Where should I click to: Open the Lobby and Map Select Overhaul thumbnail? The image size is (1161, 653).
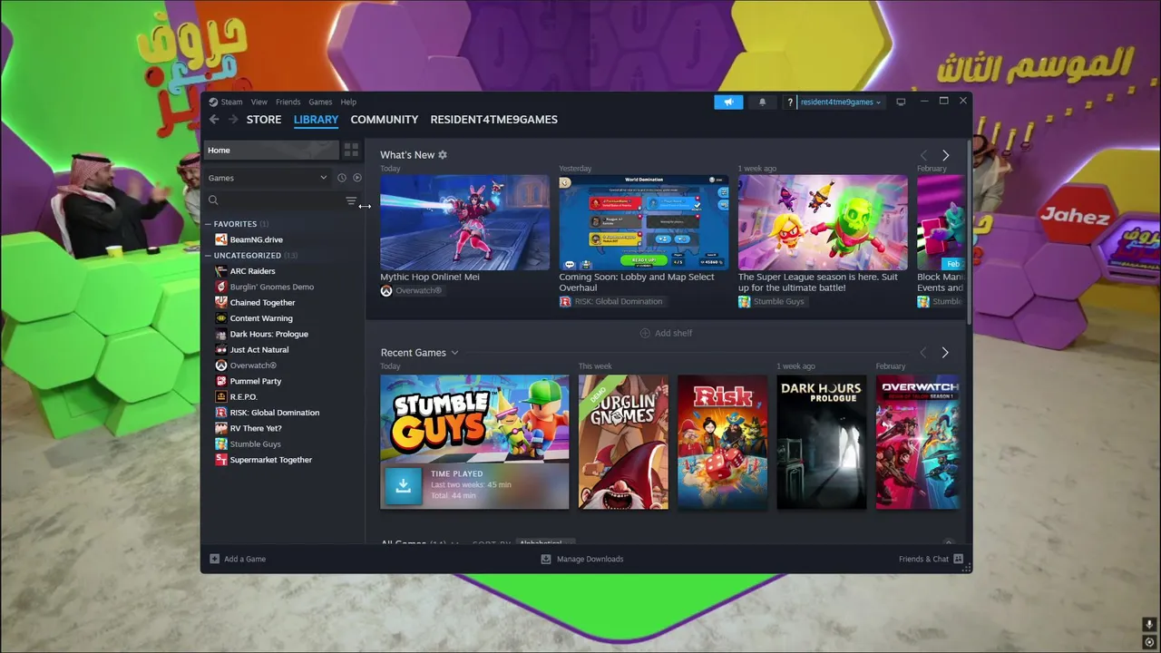click(x=644, y=223)
